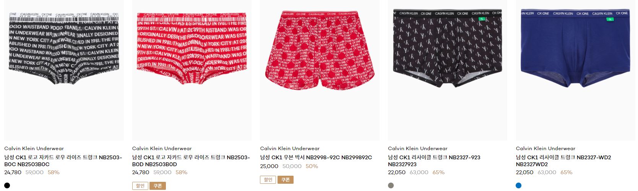
Task: Open the blue recycle trunk product image
Action: click(x=575, y=70)
